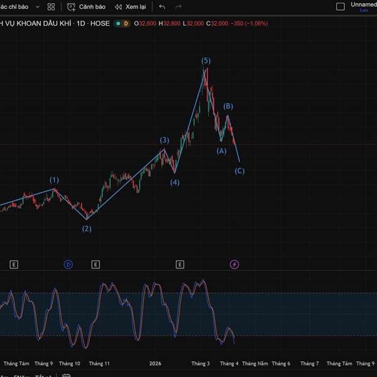Viewport: 377px width, 377px height.
Task: Toggle the layout square checkbox at top right
Action: [x=341, y=7]
